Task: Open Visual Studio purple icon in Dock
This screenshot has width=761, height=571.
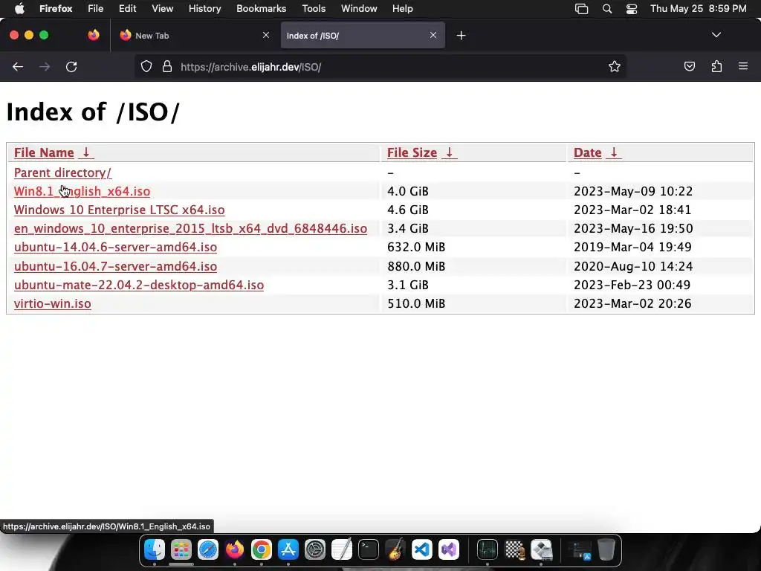Action: (448, 549)
